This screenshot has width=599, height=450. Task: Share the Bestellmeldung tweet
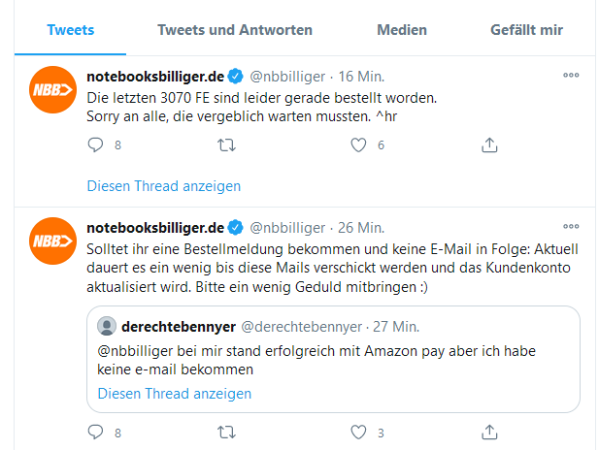tap(490, 433)
